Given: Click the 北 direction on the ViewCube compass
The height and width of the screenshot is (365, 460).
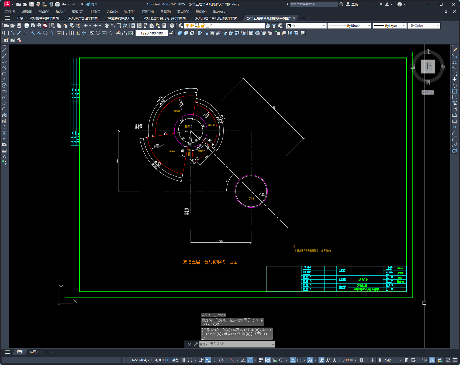Looking at the screenshot, I should coord(428,51).
